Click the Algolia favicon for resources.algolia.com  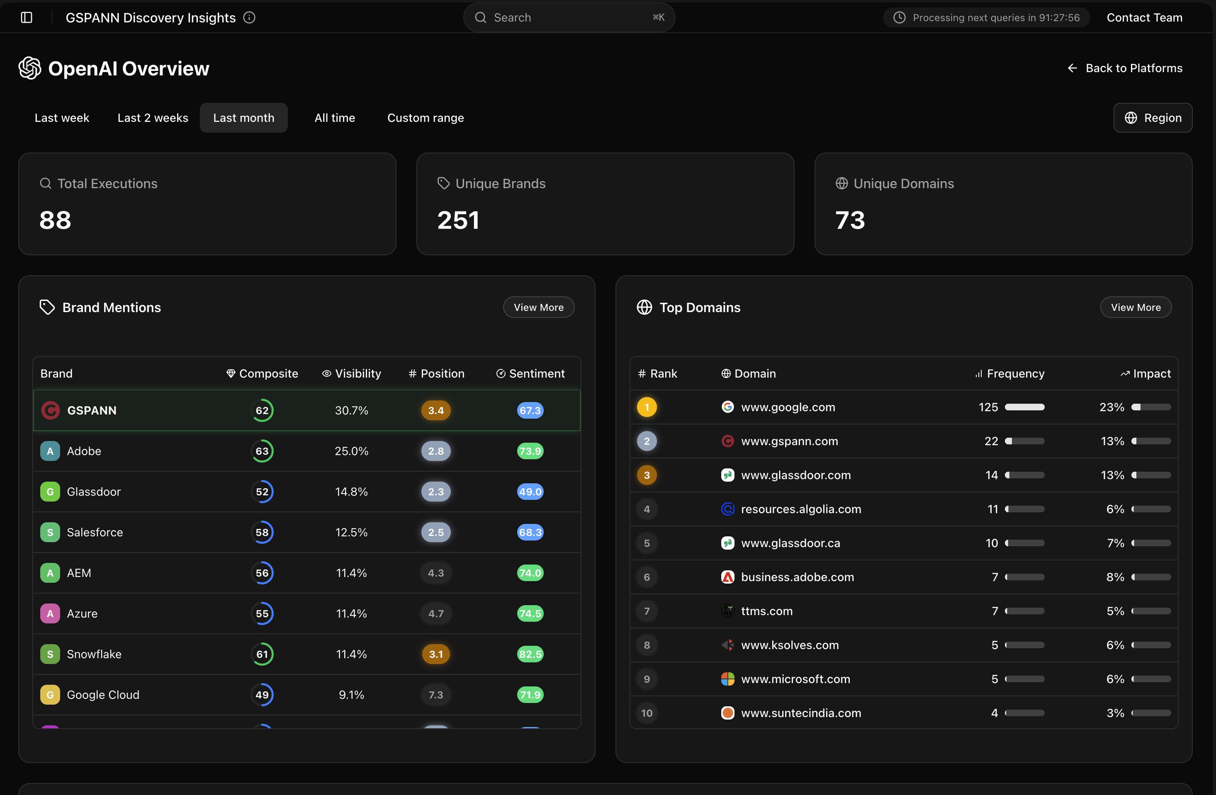tap(727, 509)
